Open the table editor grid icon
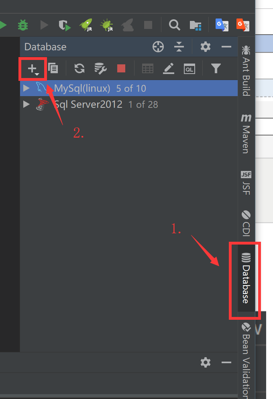The width and height of the screenshot is (273, 399). point(148,69)
